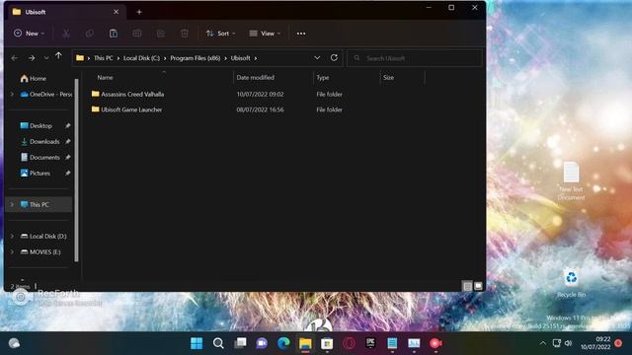Click the Delete trash icon
Image resolution: width=632 pixels, height=355 pixels.
point(185,34)
